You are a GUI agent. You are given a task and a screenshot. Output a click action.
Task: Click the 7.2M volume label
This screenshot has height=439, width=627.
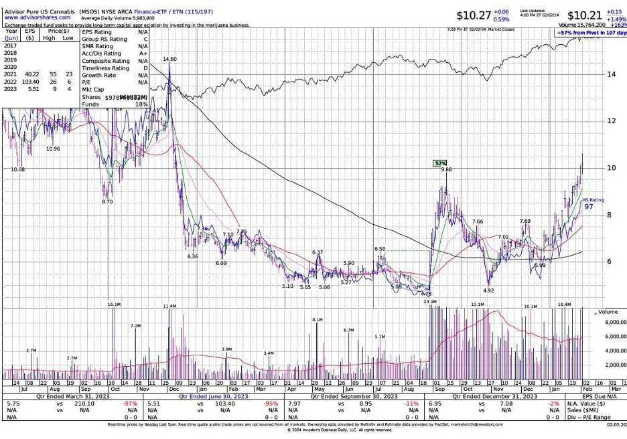(135, 326)
